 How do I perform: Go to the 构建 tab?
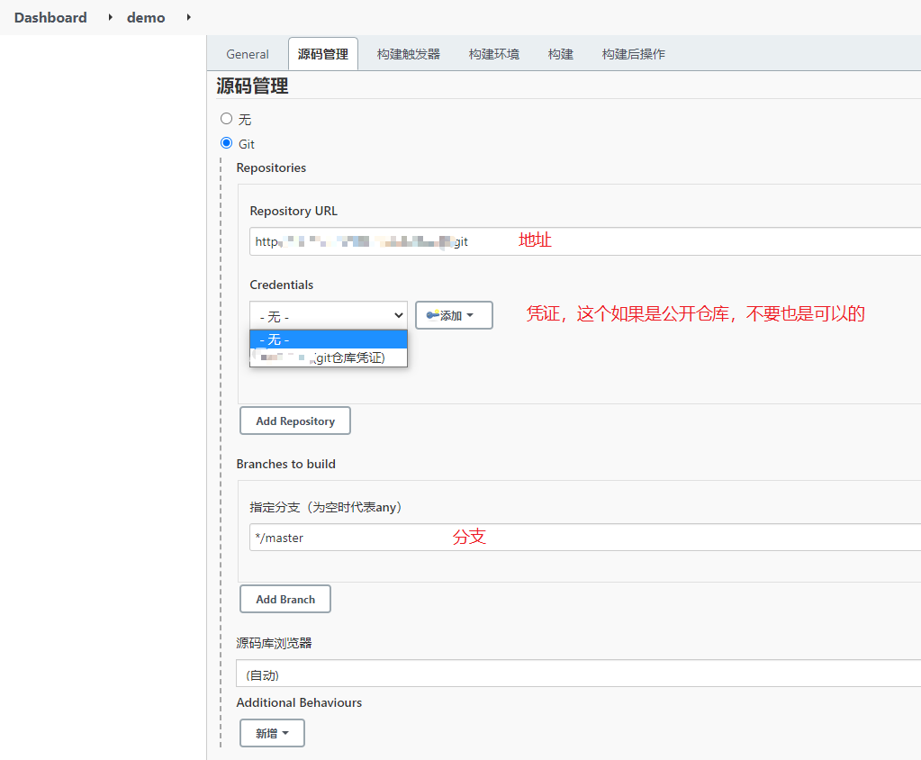coord(560,54)
